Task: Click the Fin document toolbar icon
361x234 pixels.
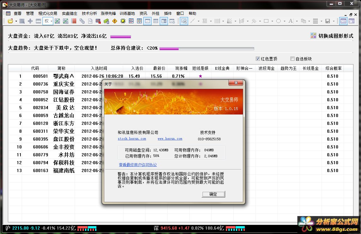Action: 90,21
